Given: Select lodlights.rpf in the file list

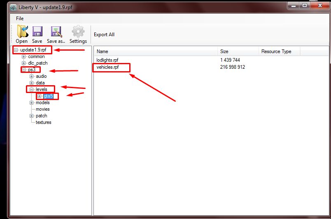Looking at the screenshot, I should click(107, 60).
